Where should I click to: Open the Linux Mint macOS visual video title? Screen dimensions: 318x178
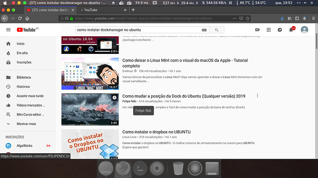click(x=185, y=63)
